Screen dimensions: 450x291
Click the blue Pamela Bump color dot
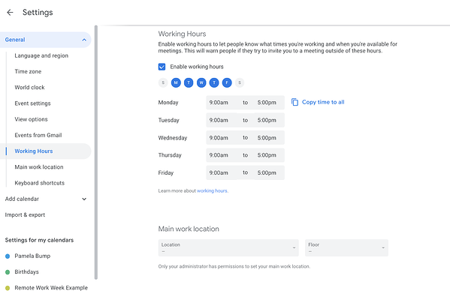(8, 256)
